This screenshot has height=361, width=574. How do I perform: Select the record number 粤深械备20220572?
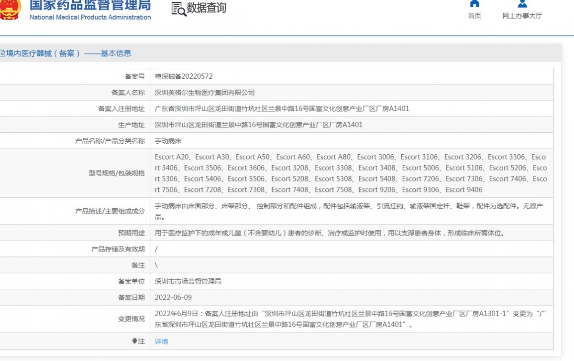coord(184,76)
